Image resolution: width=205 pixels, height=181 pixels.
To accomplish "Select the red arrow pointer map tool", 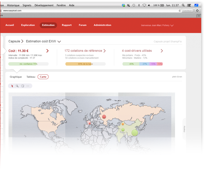I will tap(12, 86).
